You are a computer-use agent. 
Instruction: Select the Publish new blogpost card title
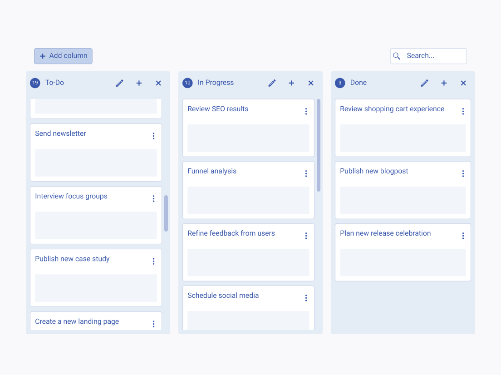coord(374,171)
